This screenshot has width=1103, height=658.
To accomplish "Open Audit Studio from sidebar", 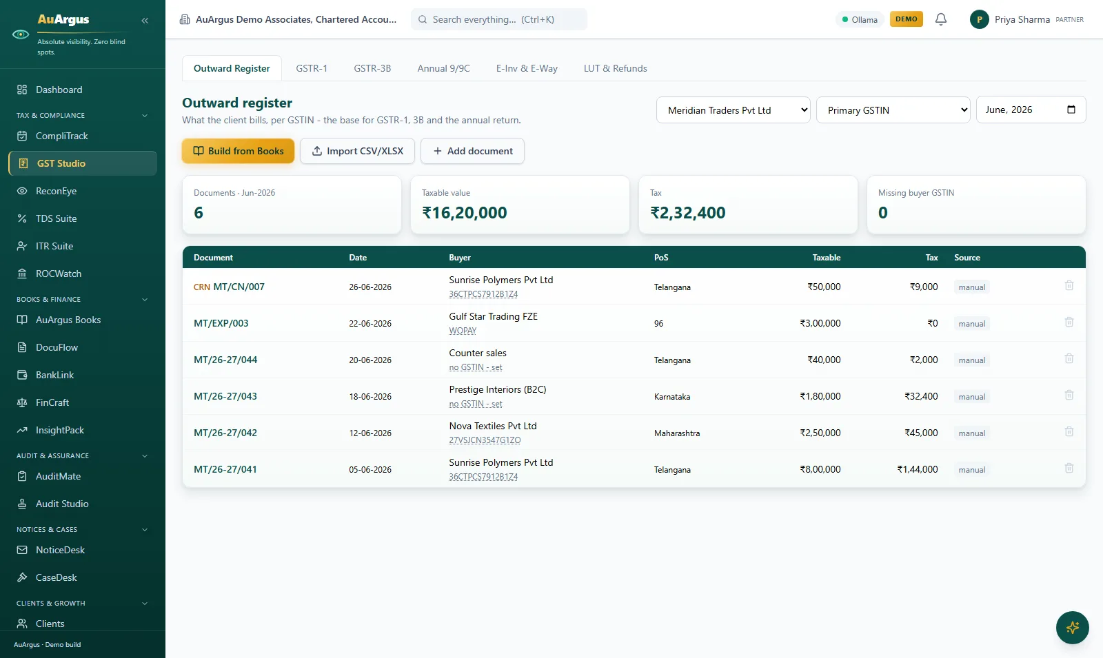I will click(x=83, y=504).
